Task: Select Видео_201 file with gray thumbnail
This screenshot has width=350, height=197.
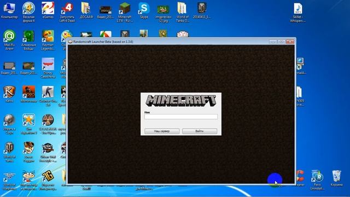Action: click(x=9, y=68)
